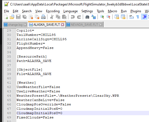Screen dimensions: 149x122
Task: Open the Tools menu
Action: (x=100, y=11)
